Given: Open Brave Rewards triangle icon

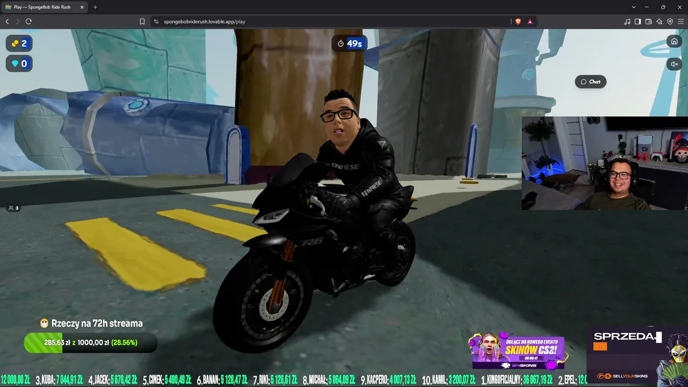Looking at the screenshot, I should coord(530,21).
